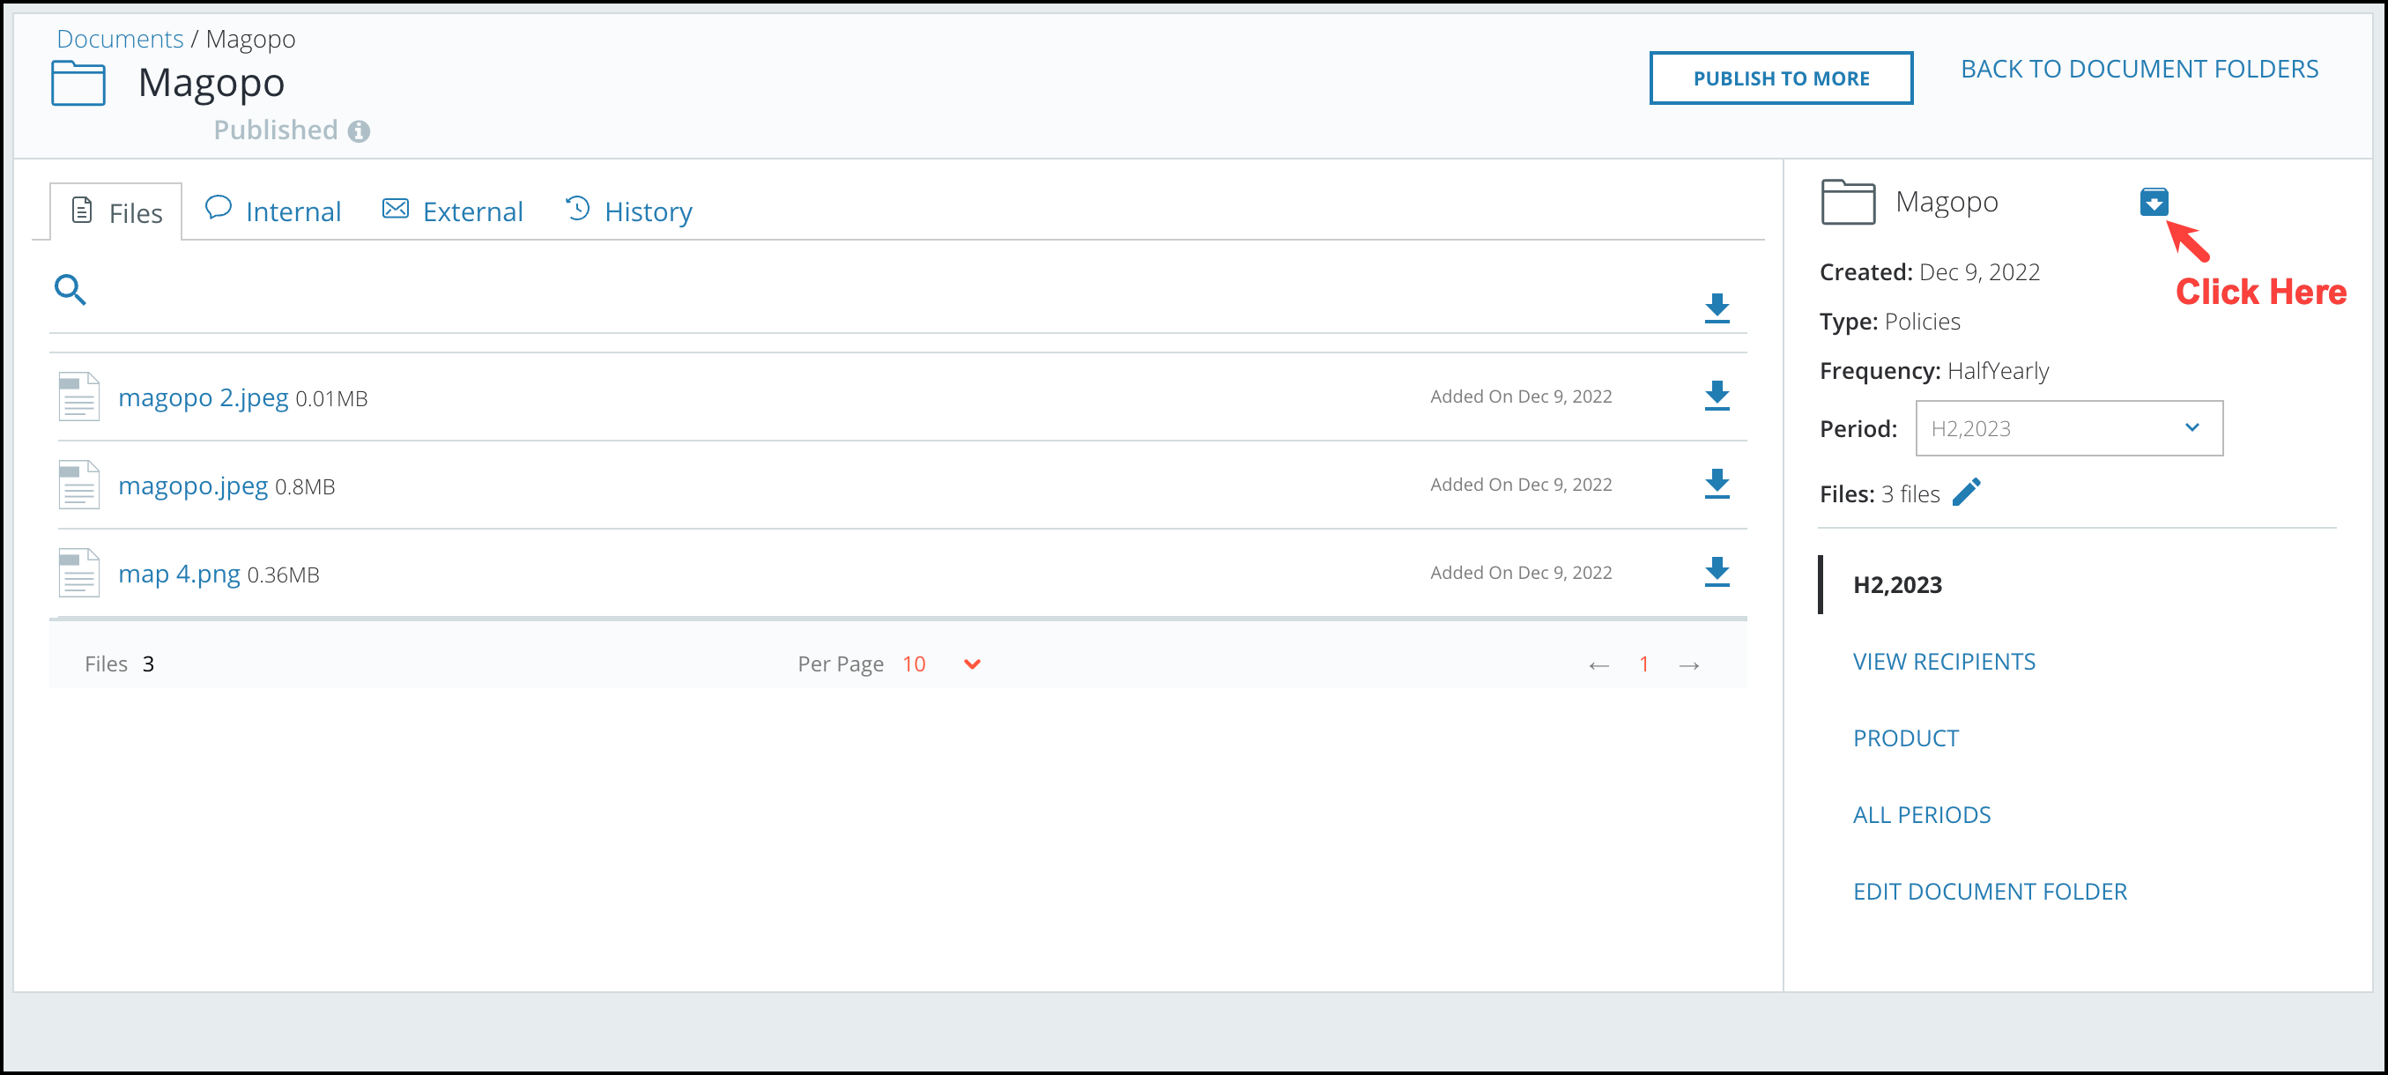
Task: Download magopo 2.jpeg file
Action: pos(1717,396)
